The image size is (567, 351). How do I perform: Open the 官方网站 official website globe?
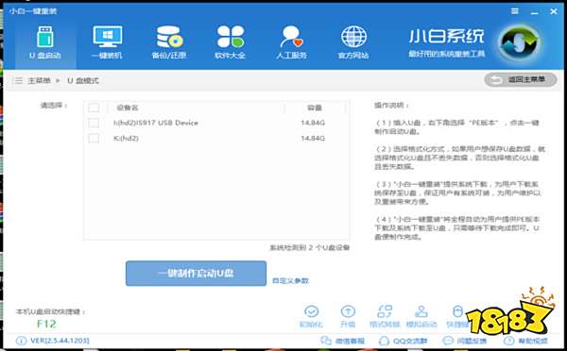[353, 42]
